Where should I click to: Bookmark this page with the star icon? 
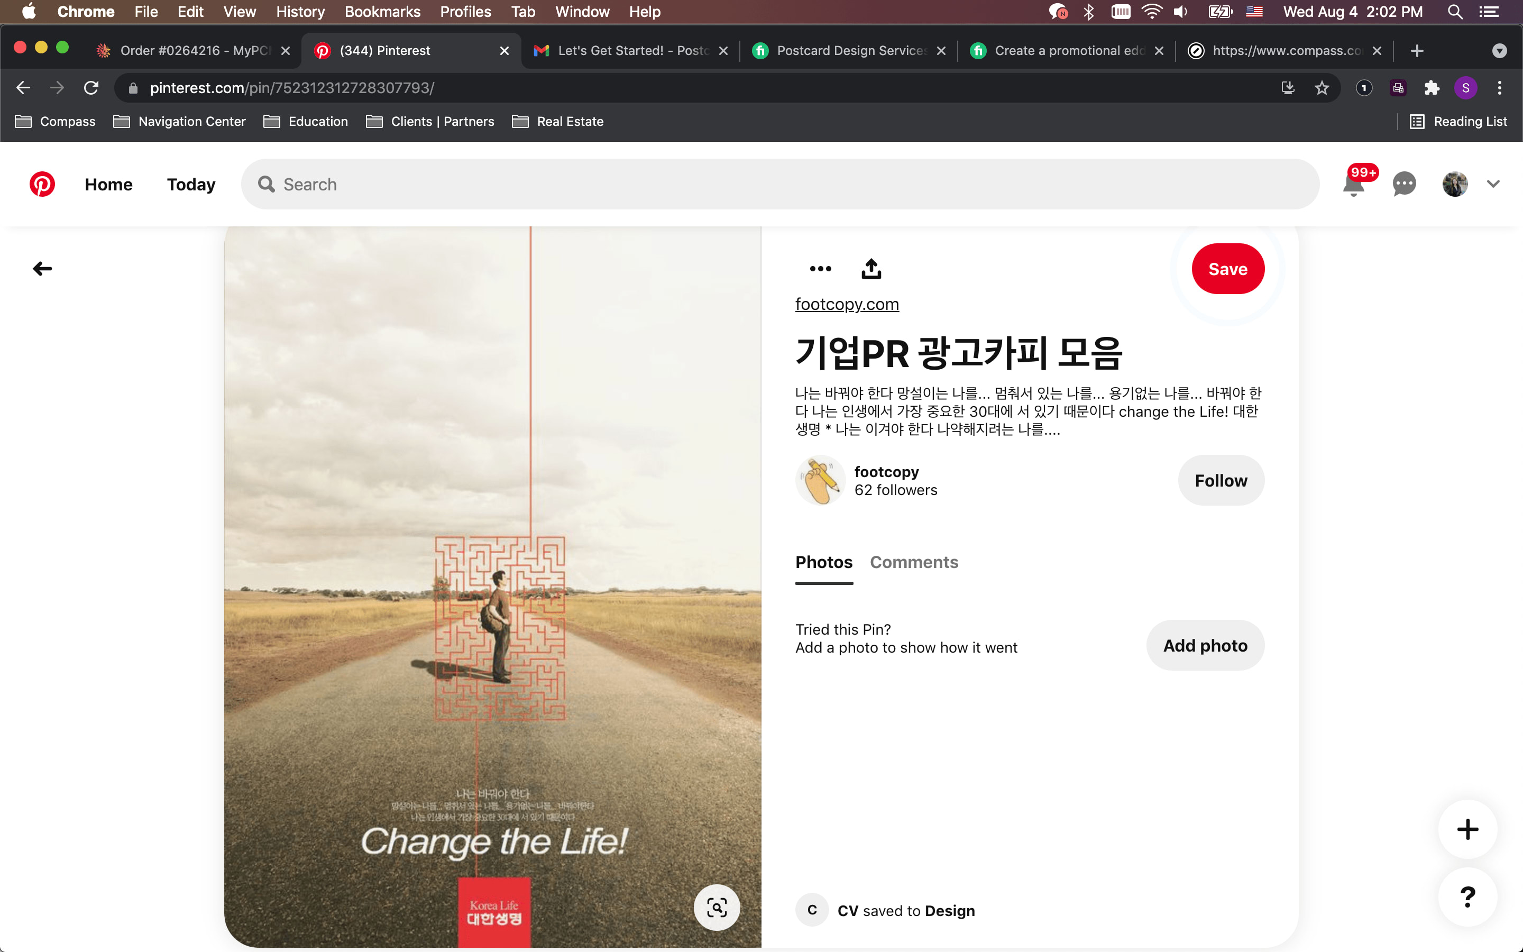point(1322,87)
